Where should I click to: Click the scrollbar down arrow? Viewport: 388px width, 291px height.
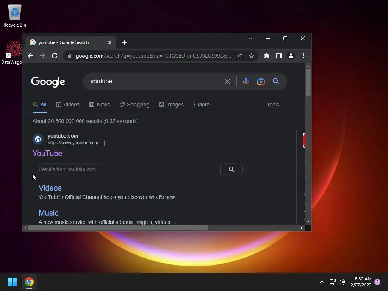click(308, 221)
